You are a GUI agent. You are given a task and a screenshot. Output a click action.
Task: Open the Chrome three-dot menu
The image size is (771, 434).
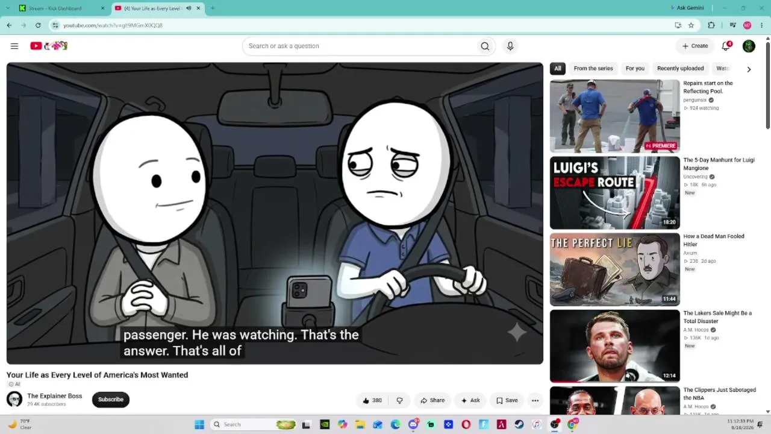[762, 25]
